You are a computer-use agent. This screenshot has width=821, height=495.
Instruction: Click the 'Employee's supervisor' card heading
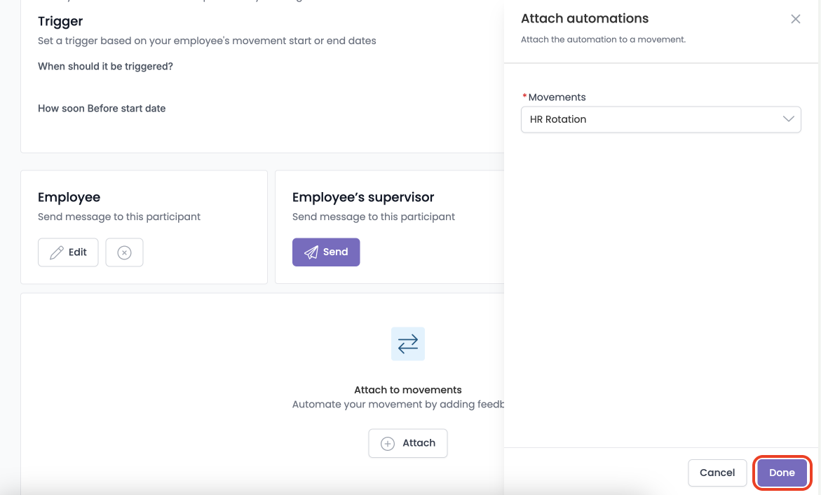click(363, 198)
